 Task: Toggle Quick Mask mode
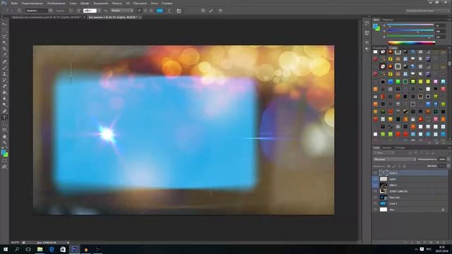4,161
